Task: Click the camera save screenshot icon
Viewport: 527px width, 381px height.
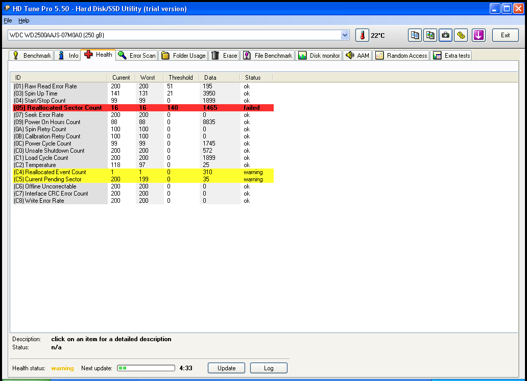Action: pyautogui.click(x=445, y=35)
